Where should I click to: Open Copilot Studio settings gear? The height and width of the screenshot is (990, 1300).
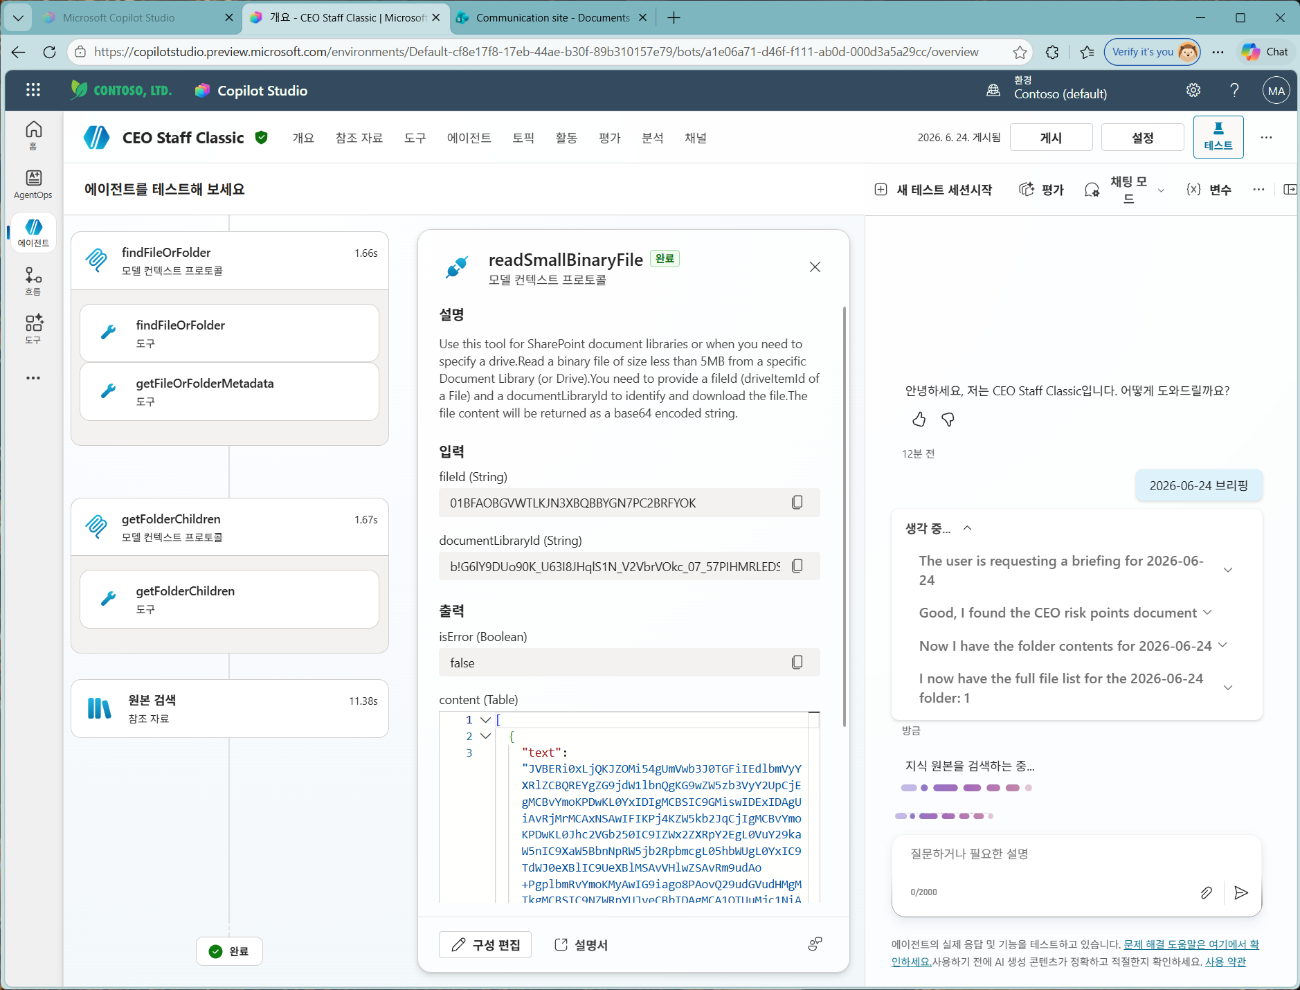click(1193, 90)
